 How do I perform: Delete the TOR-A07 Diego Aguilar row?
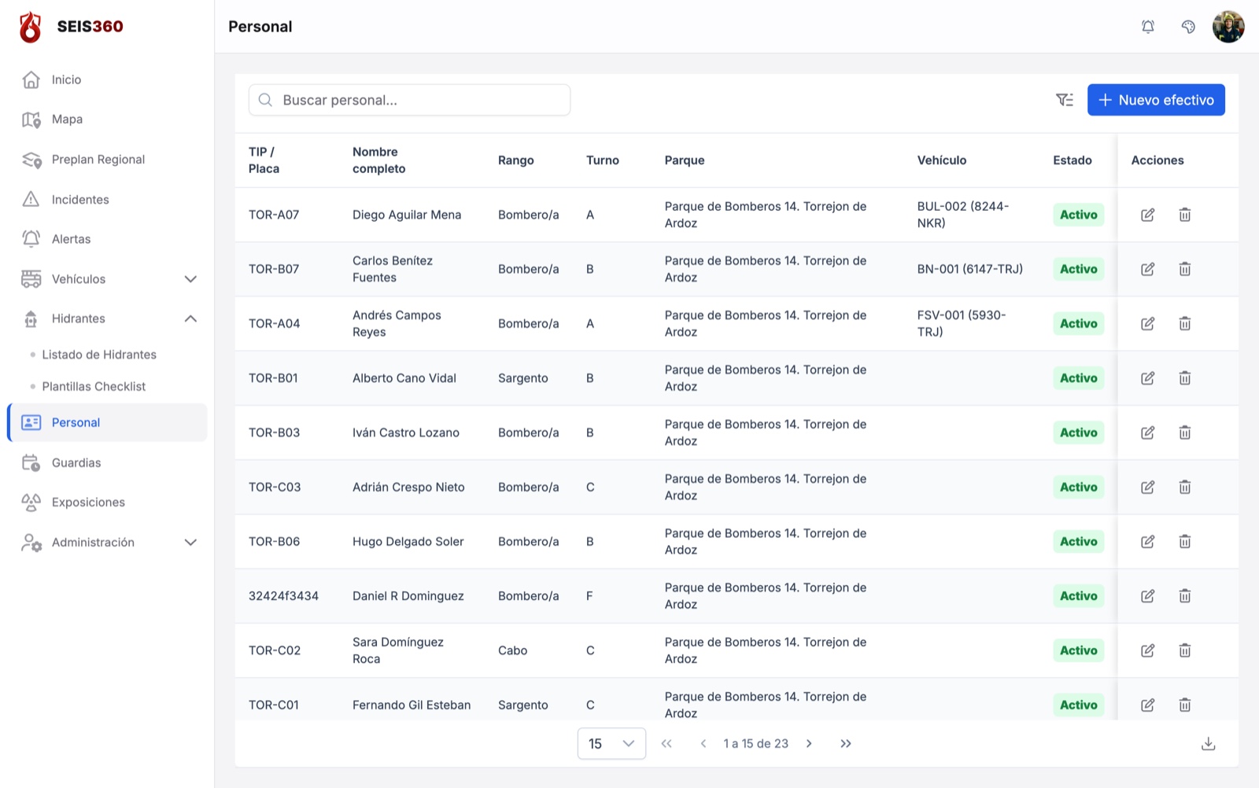(1184, 215)
